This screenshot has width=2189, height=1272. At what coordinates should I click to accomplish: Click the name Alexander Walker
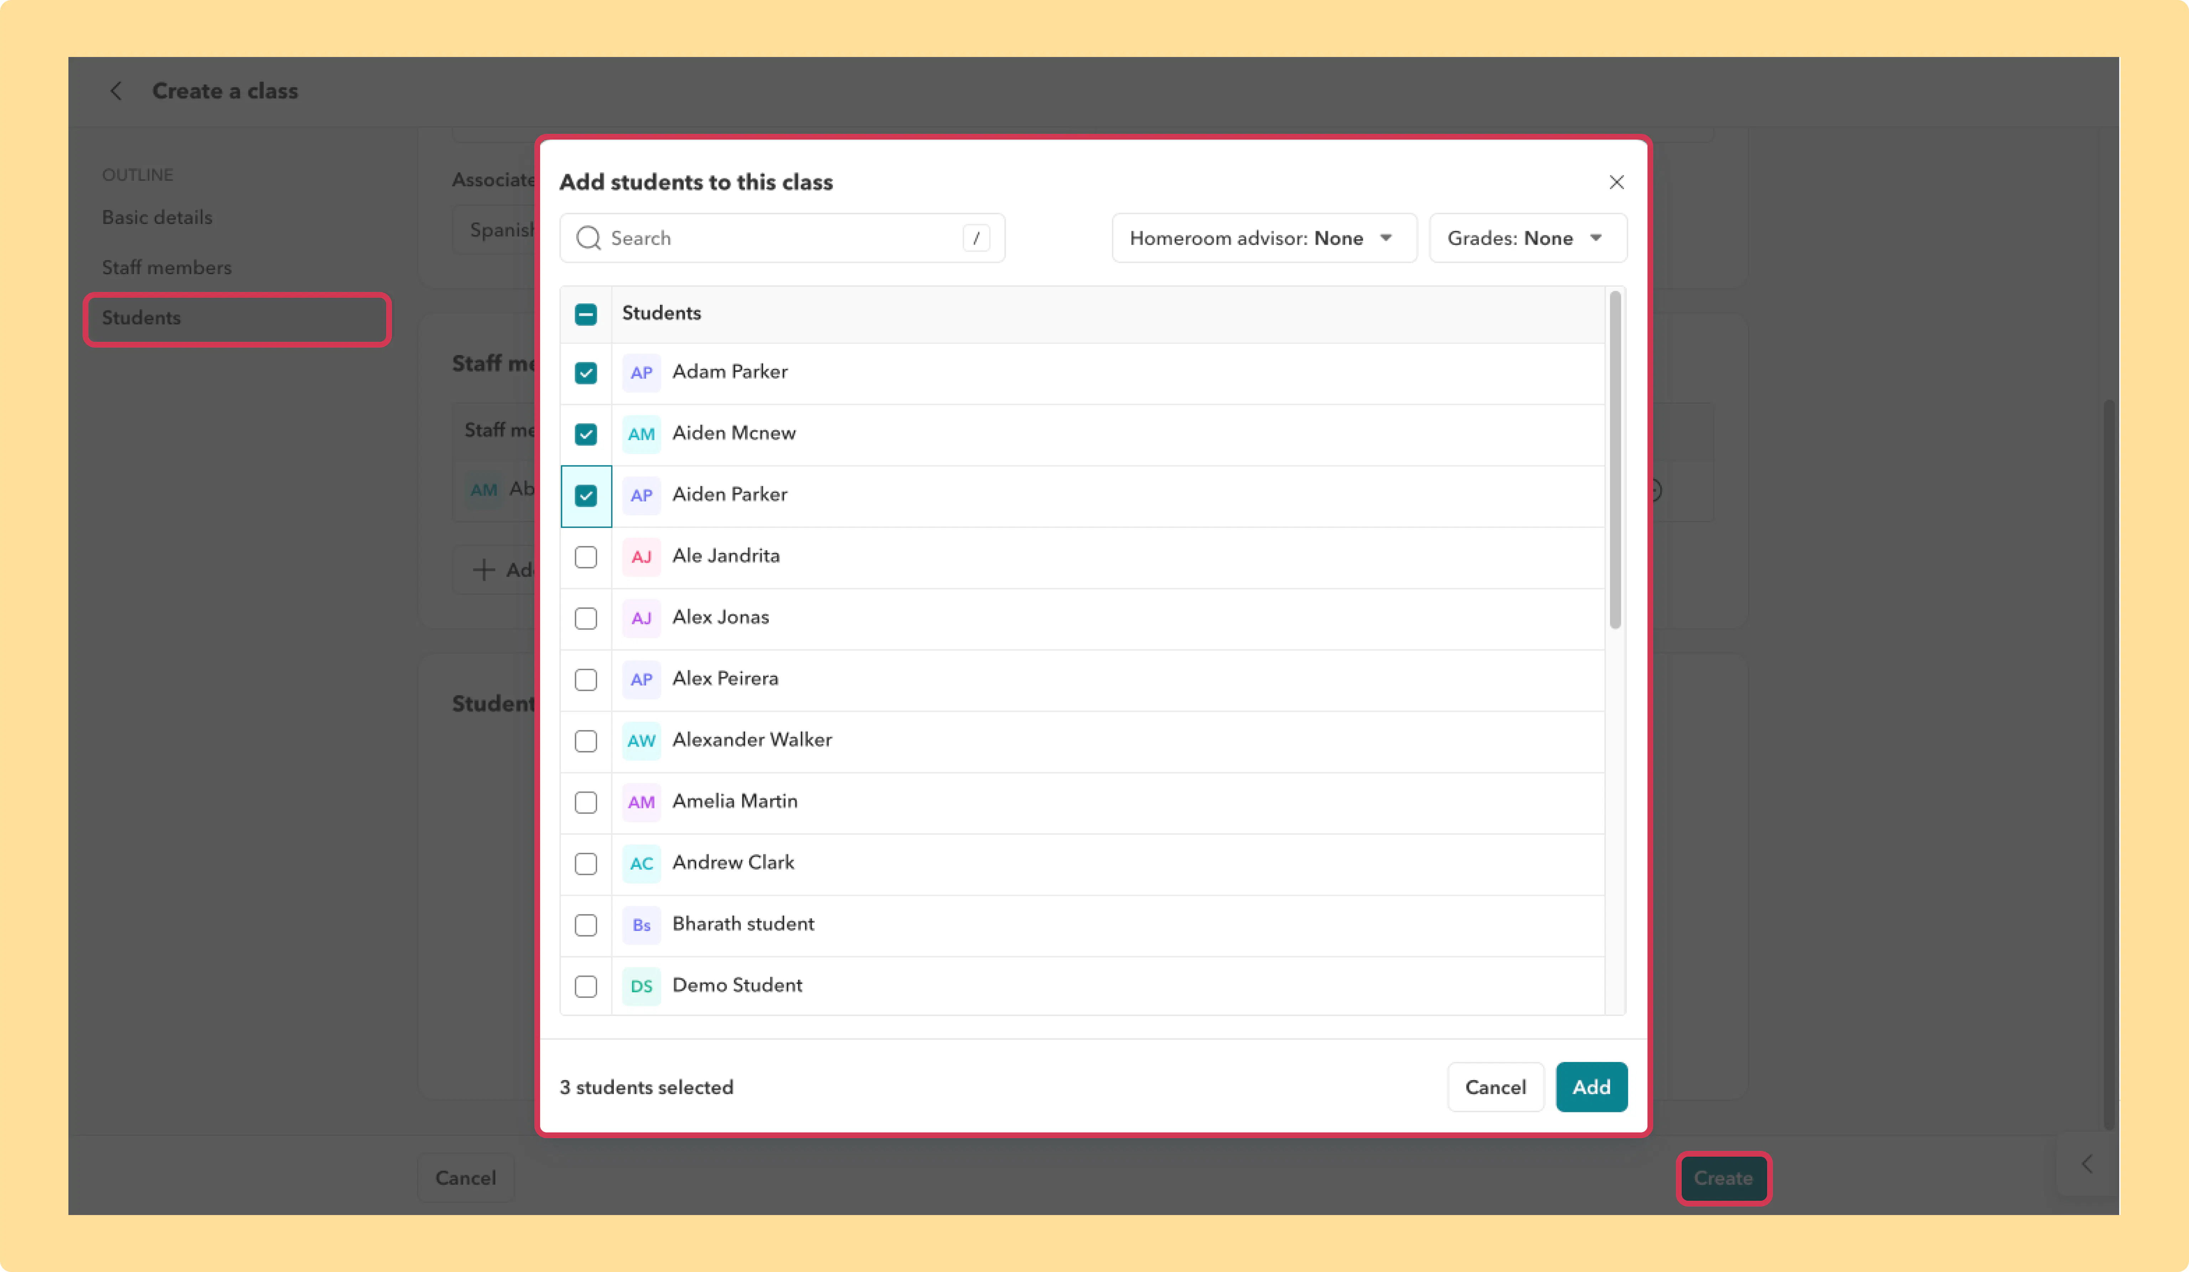coord(752,740)
